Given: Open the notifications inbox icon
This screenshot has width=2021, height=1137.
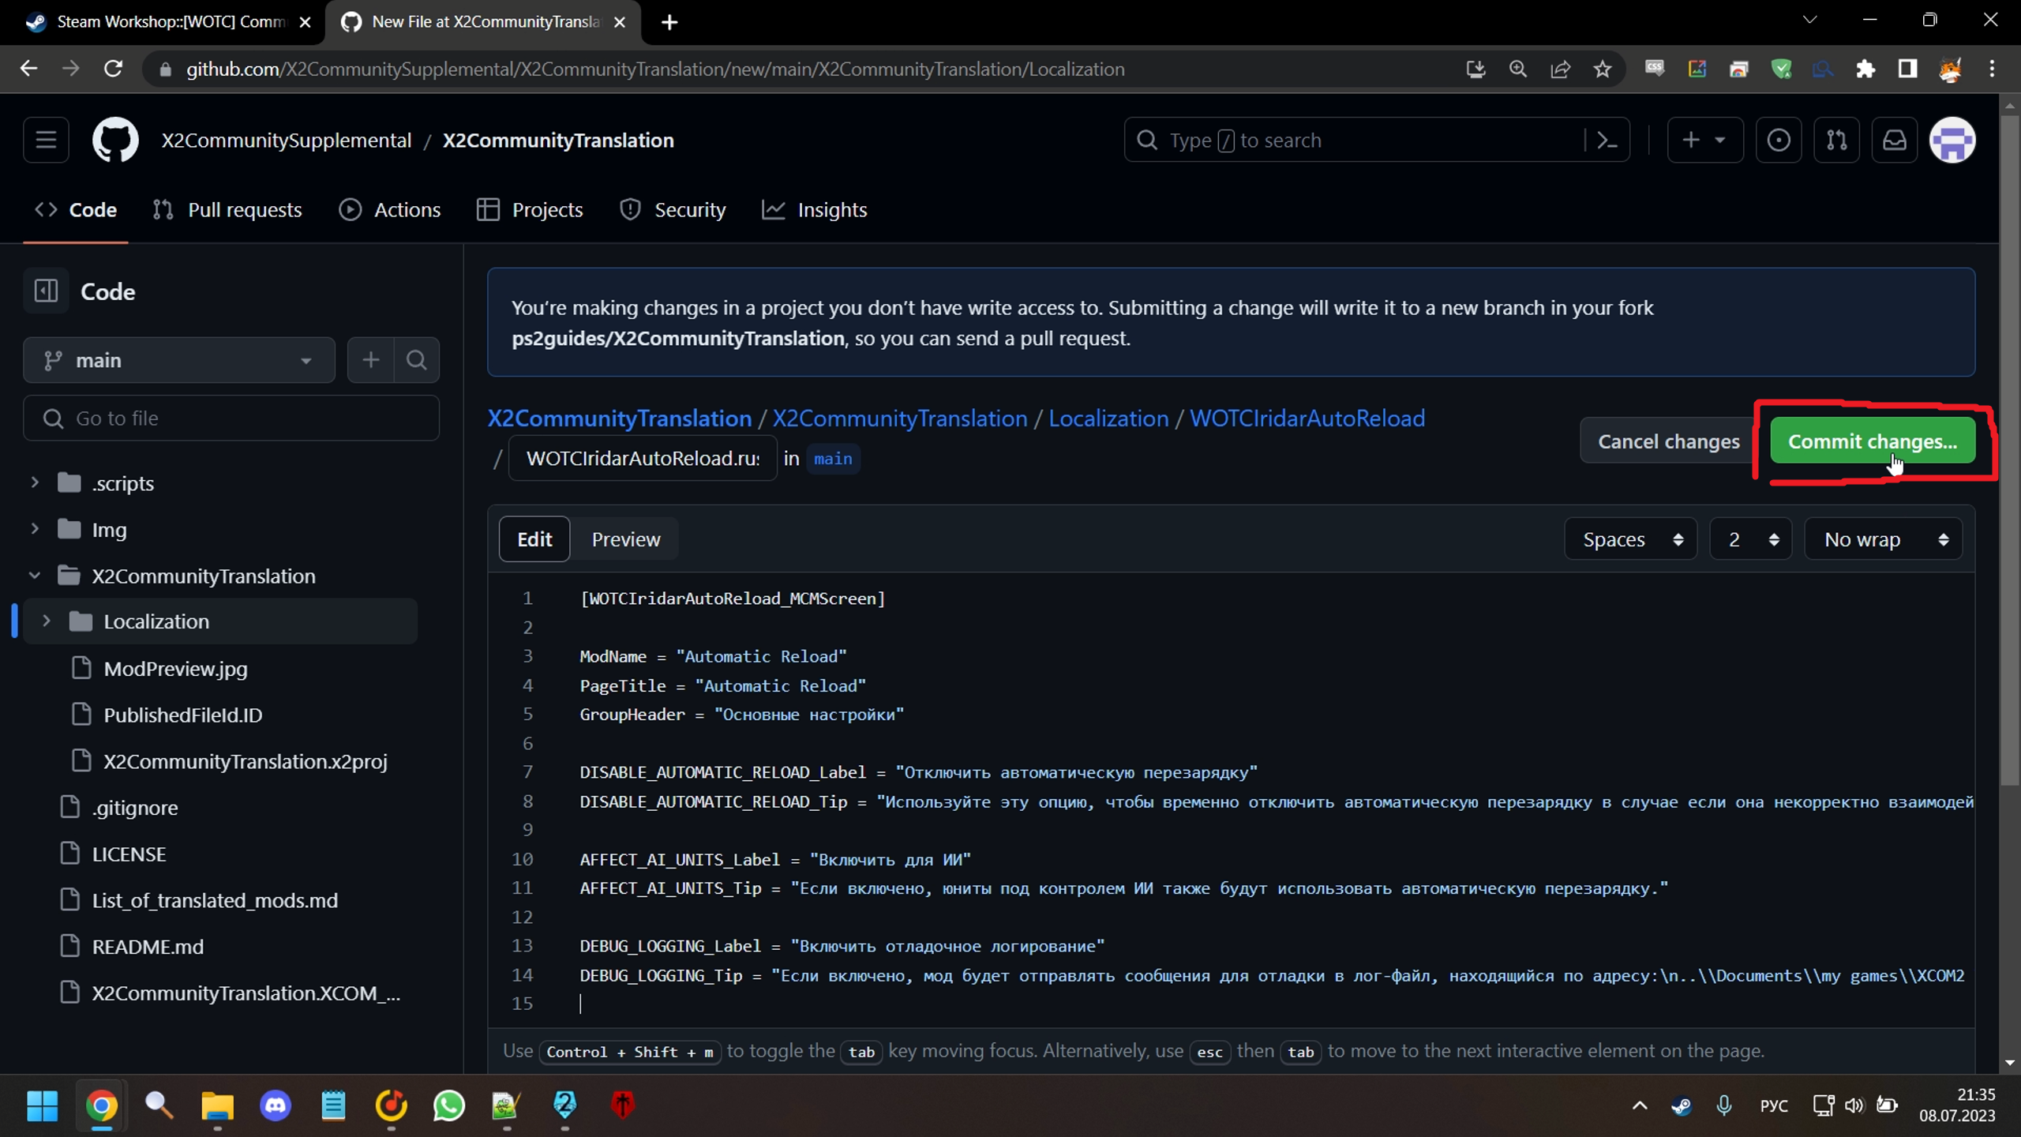Looking at the screenshot, I should pos(1895,141).
